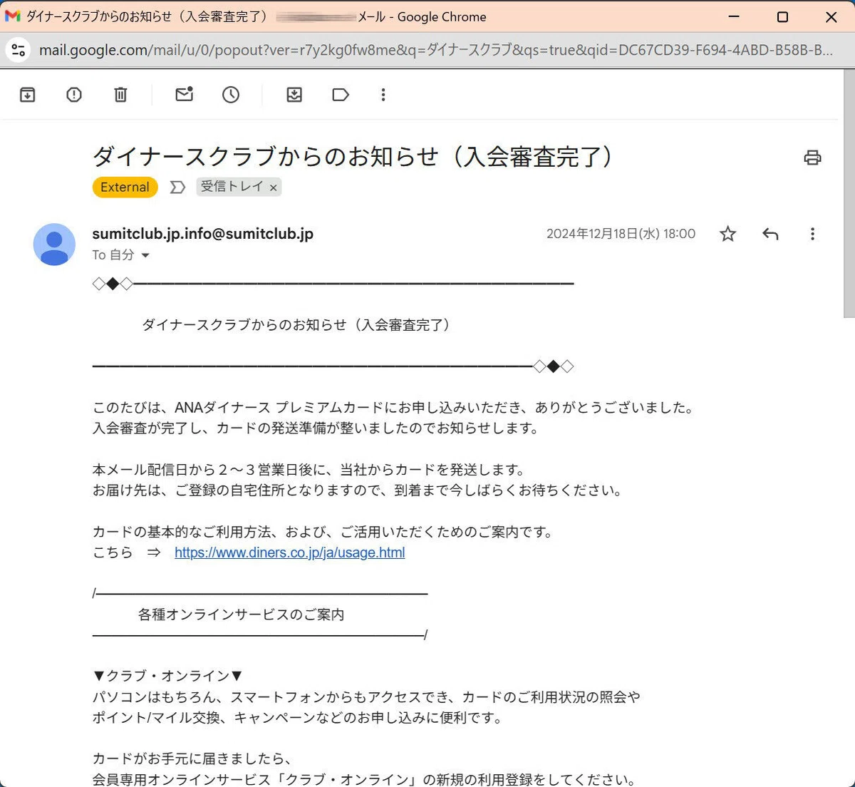Click the sender avatar picture
The image size is (855, 787).
[54, 245]
